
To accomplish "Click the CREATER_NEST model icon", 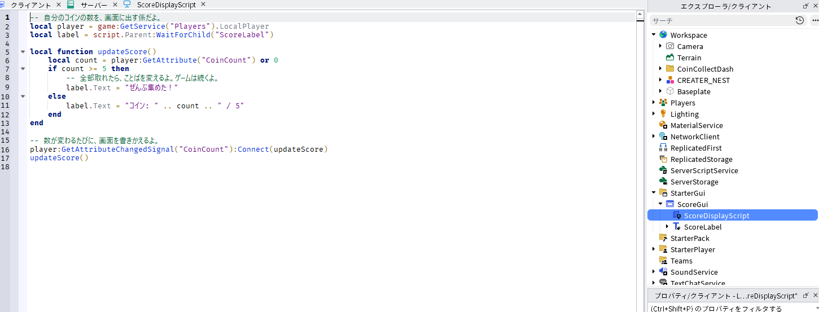I will 670,80.
